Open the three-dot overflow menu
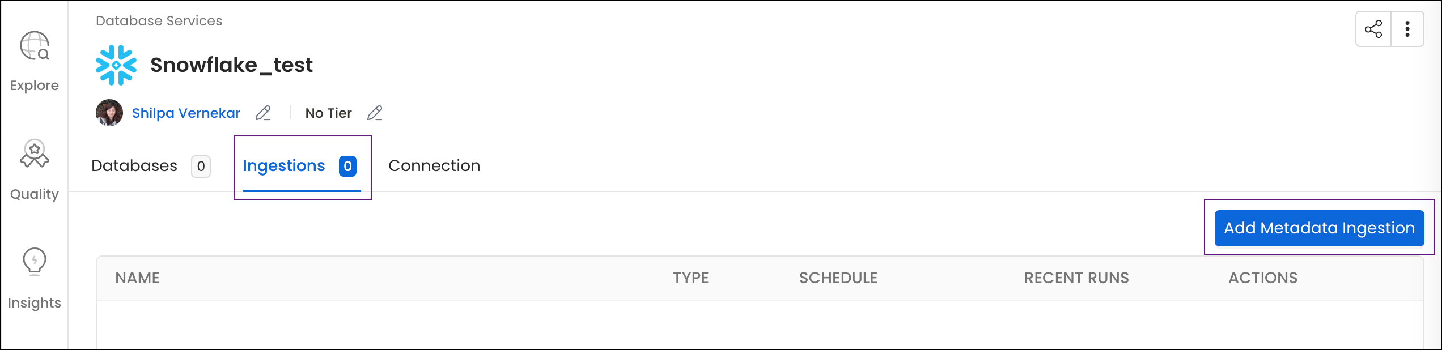Screen dimensions: 1442x350 1409,28
